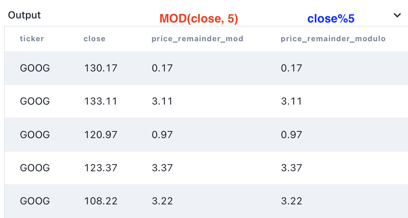Click 3.11 in price_remainder_modulo column
This screenshot has height=218, width=408.
pos(291,101)
